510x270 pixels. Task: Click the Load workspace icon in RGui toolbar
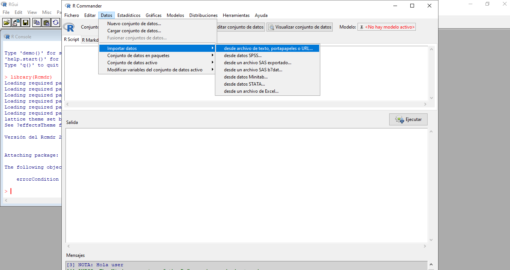(16, 23)
